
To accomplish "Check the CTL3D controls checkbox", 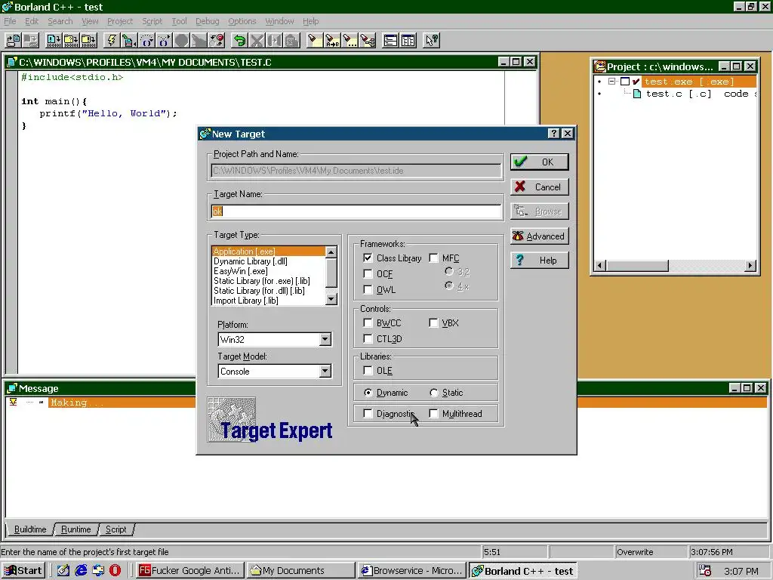I will point(368,339).
